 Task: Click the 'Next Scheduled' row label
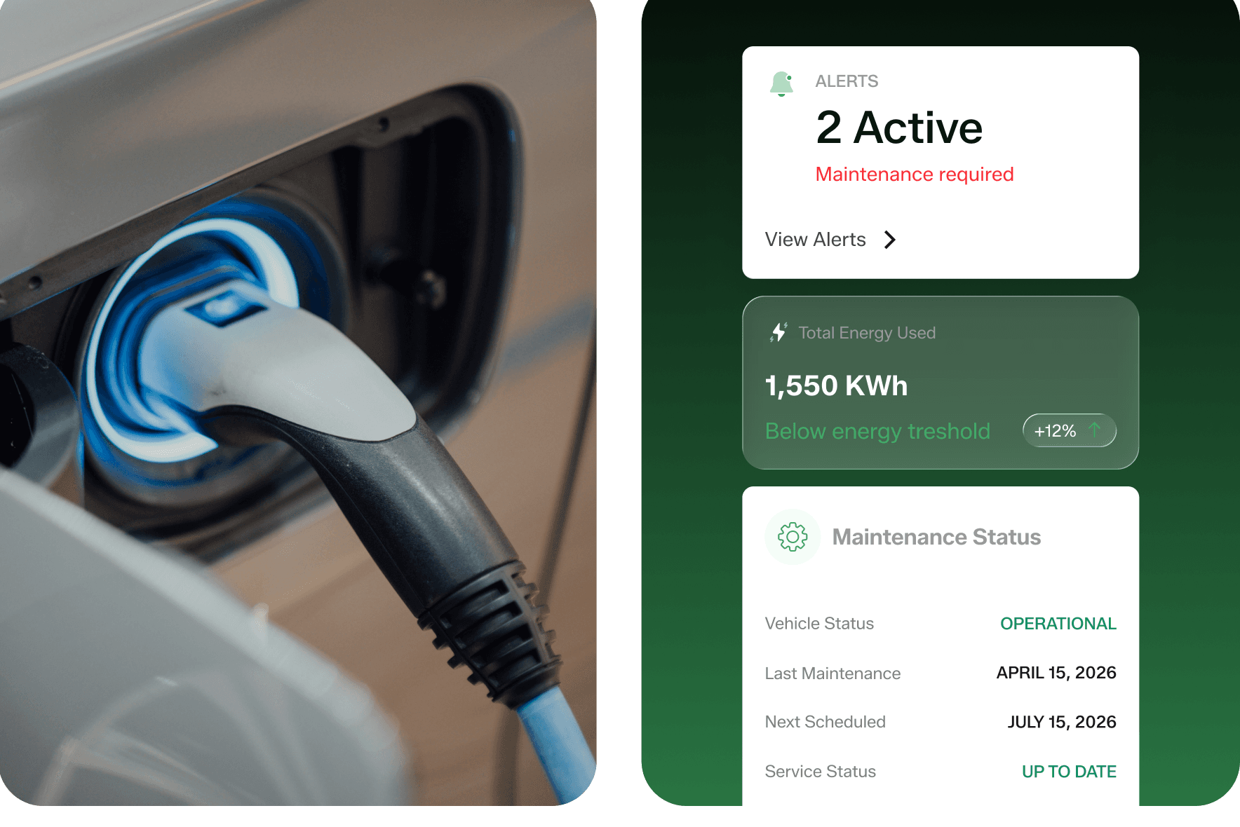click(825, 722)
